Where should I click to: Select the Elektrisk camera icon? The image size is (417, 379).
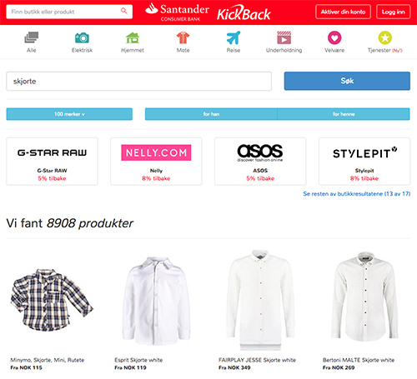click(x=82, y=37)
